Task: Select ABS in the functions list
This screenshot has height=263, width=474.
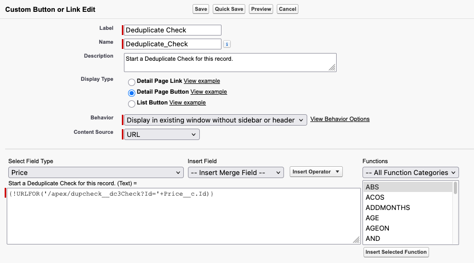Action: (x=408, y=187)
